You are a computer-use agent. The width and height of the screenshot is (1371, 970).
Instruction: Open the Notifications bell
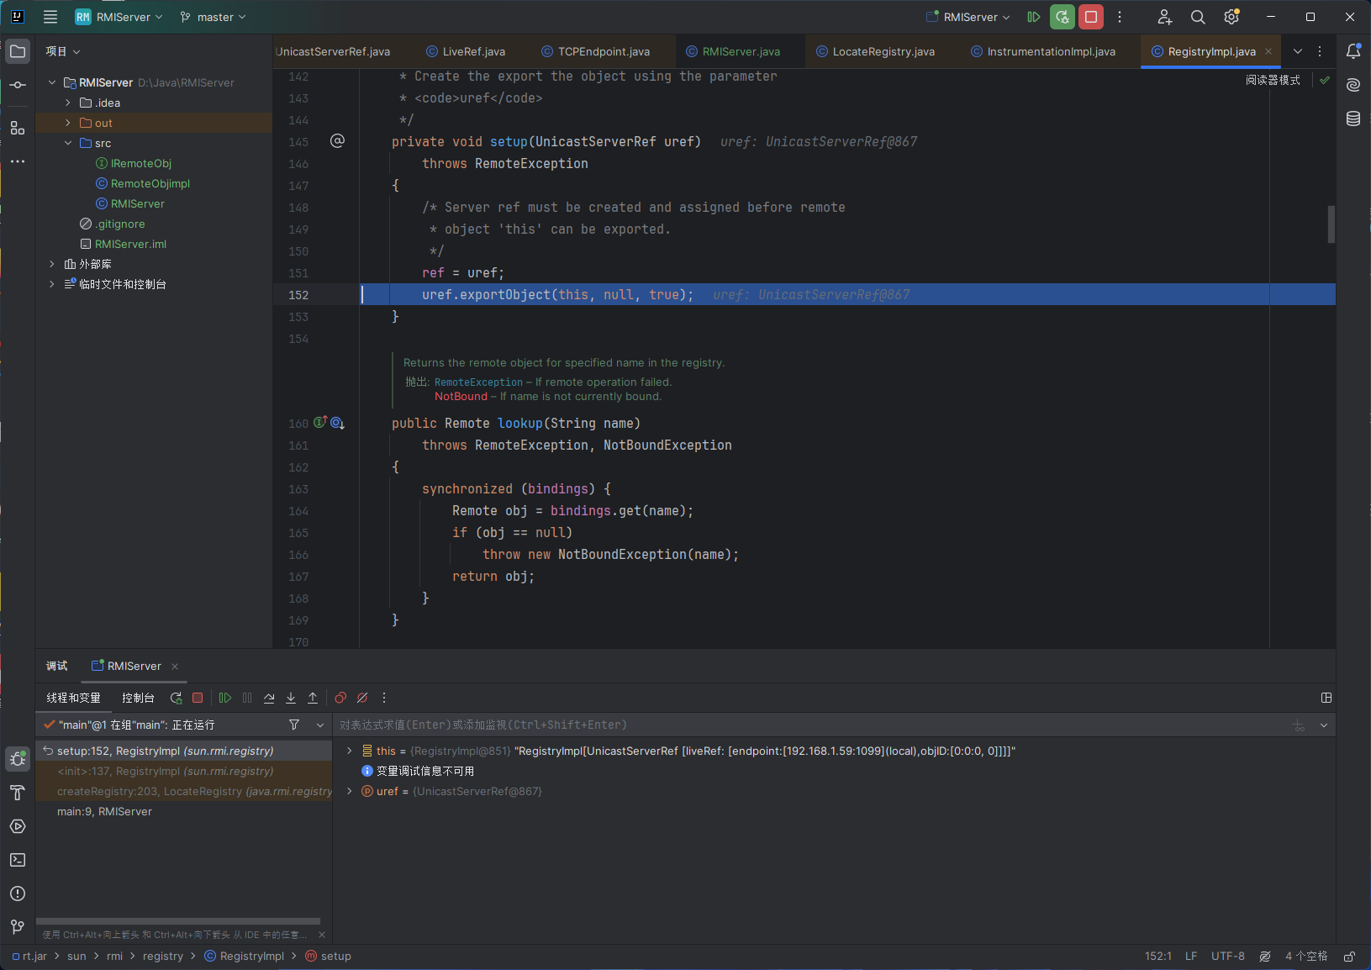click(1353, 51)
